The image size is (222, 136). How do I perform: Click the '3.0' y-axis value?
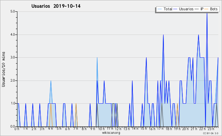pyautogui.click(x=13, y=57)
